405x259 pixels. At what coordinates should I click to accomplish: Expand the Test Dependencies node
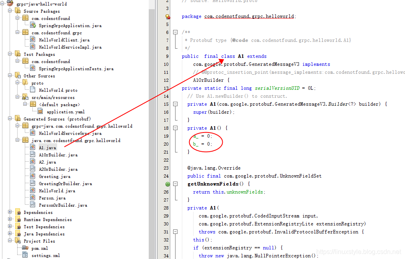[10, 226]
